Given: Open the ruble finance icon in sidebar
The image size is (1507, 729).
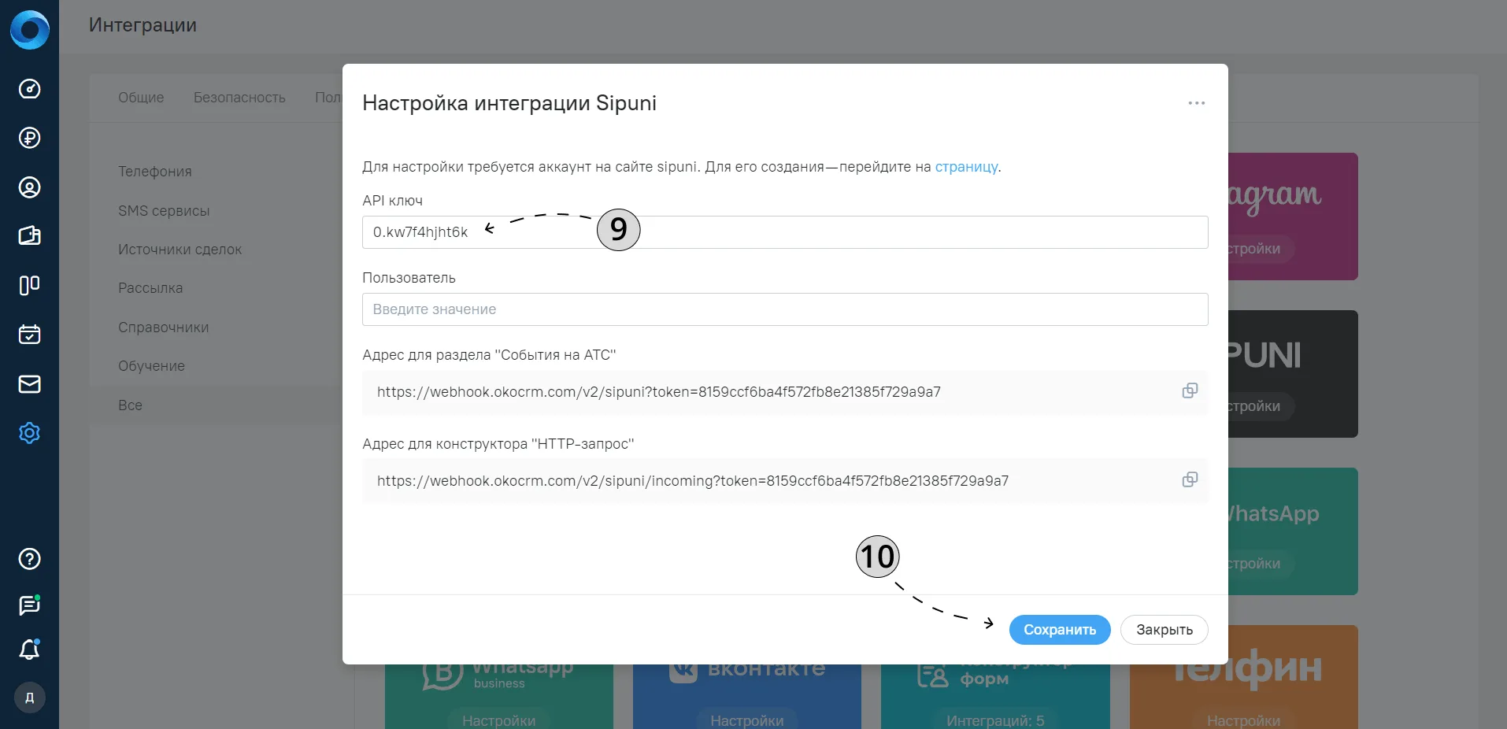Looking at the screenshot, I should [29, 138].
